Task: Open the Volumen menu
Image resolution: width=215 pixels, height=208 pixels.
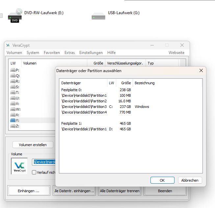Action: [x=14, y=53]
